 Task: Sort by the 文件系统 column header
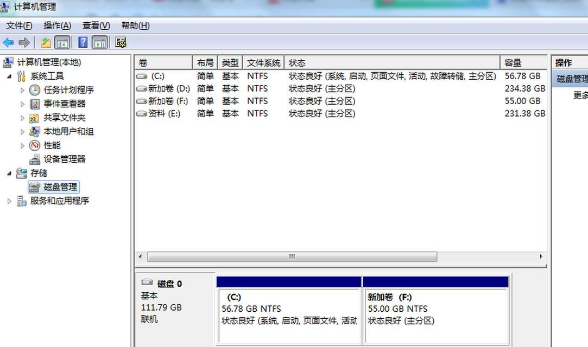click(264, 62)
